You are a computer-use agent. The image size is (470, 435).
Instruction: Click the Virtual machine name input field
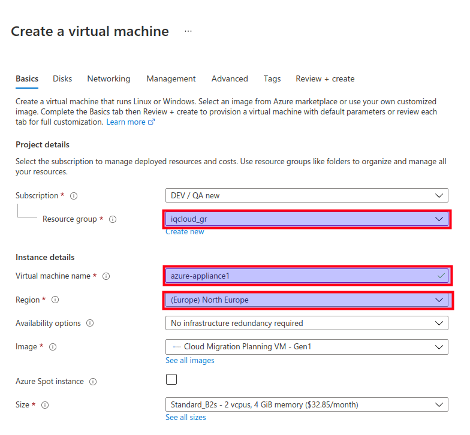(307, 276)
